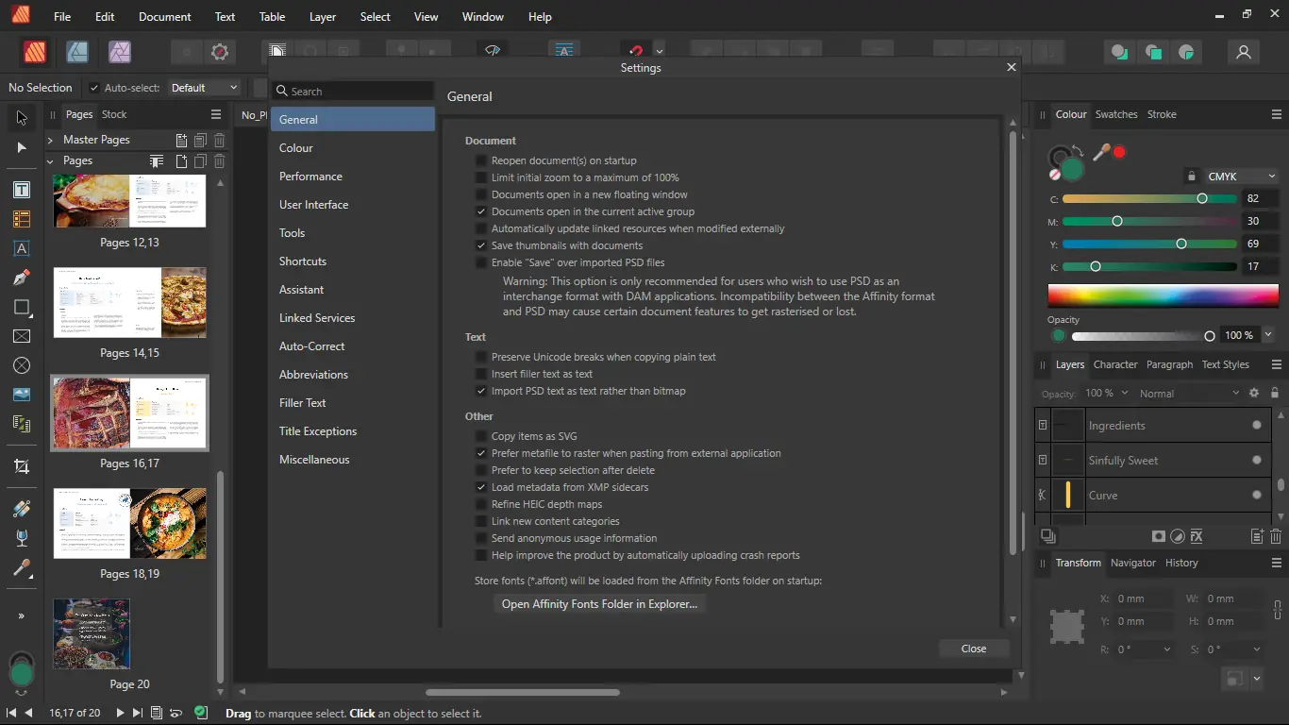Select the Pages 14,15 spread thumbnail

(129, 303)
